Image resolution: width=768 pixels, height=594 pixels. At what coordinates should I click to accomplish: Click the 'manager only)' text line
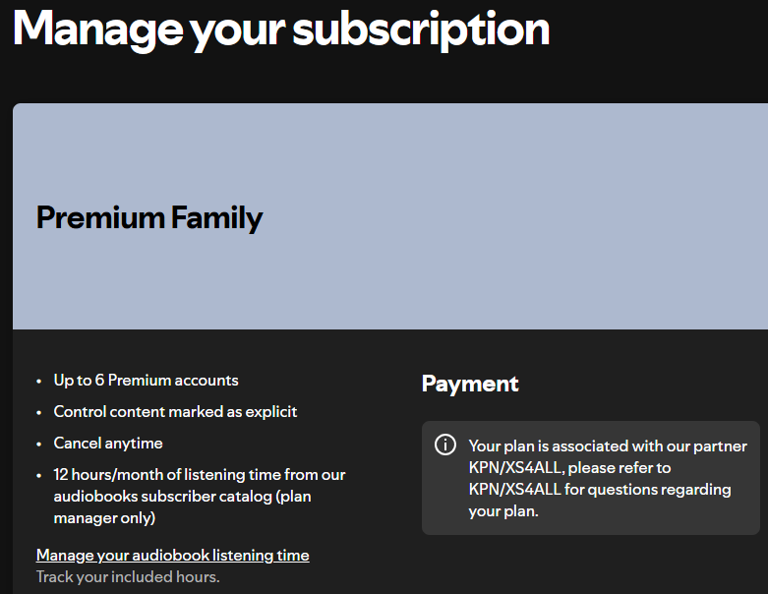[104, 517]
